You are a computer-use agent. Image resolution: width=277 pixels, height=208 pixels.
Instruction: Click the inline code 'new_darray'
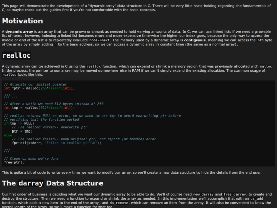click(x=204, y=194)
